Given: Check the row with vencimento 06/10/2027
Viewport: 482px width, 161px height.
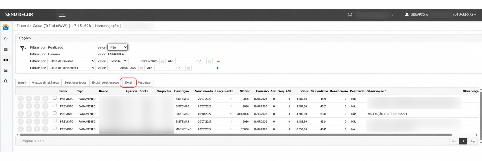Looking at the screenshot, I should click(x=55, y=113).
